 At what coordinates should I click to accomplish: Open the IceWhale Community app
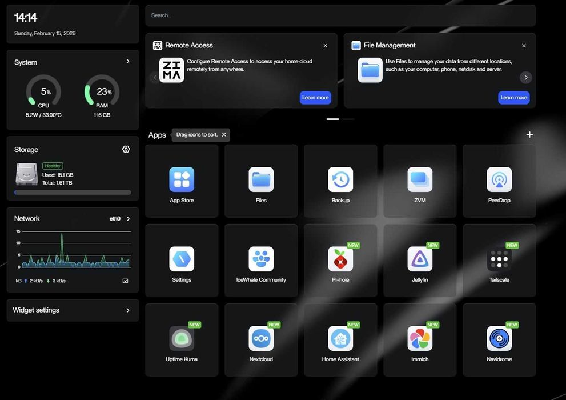click(x=261, y=259)
